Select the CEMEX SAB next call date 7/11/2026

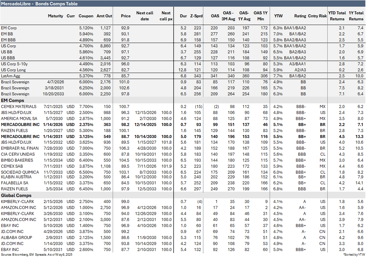(x=147, y=166)
